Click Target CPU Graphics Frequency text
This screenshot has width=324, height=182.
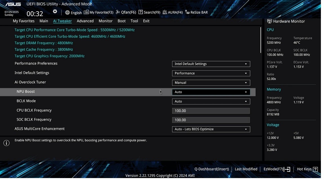tap(49, 56)
